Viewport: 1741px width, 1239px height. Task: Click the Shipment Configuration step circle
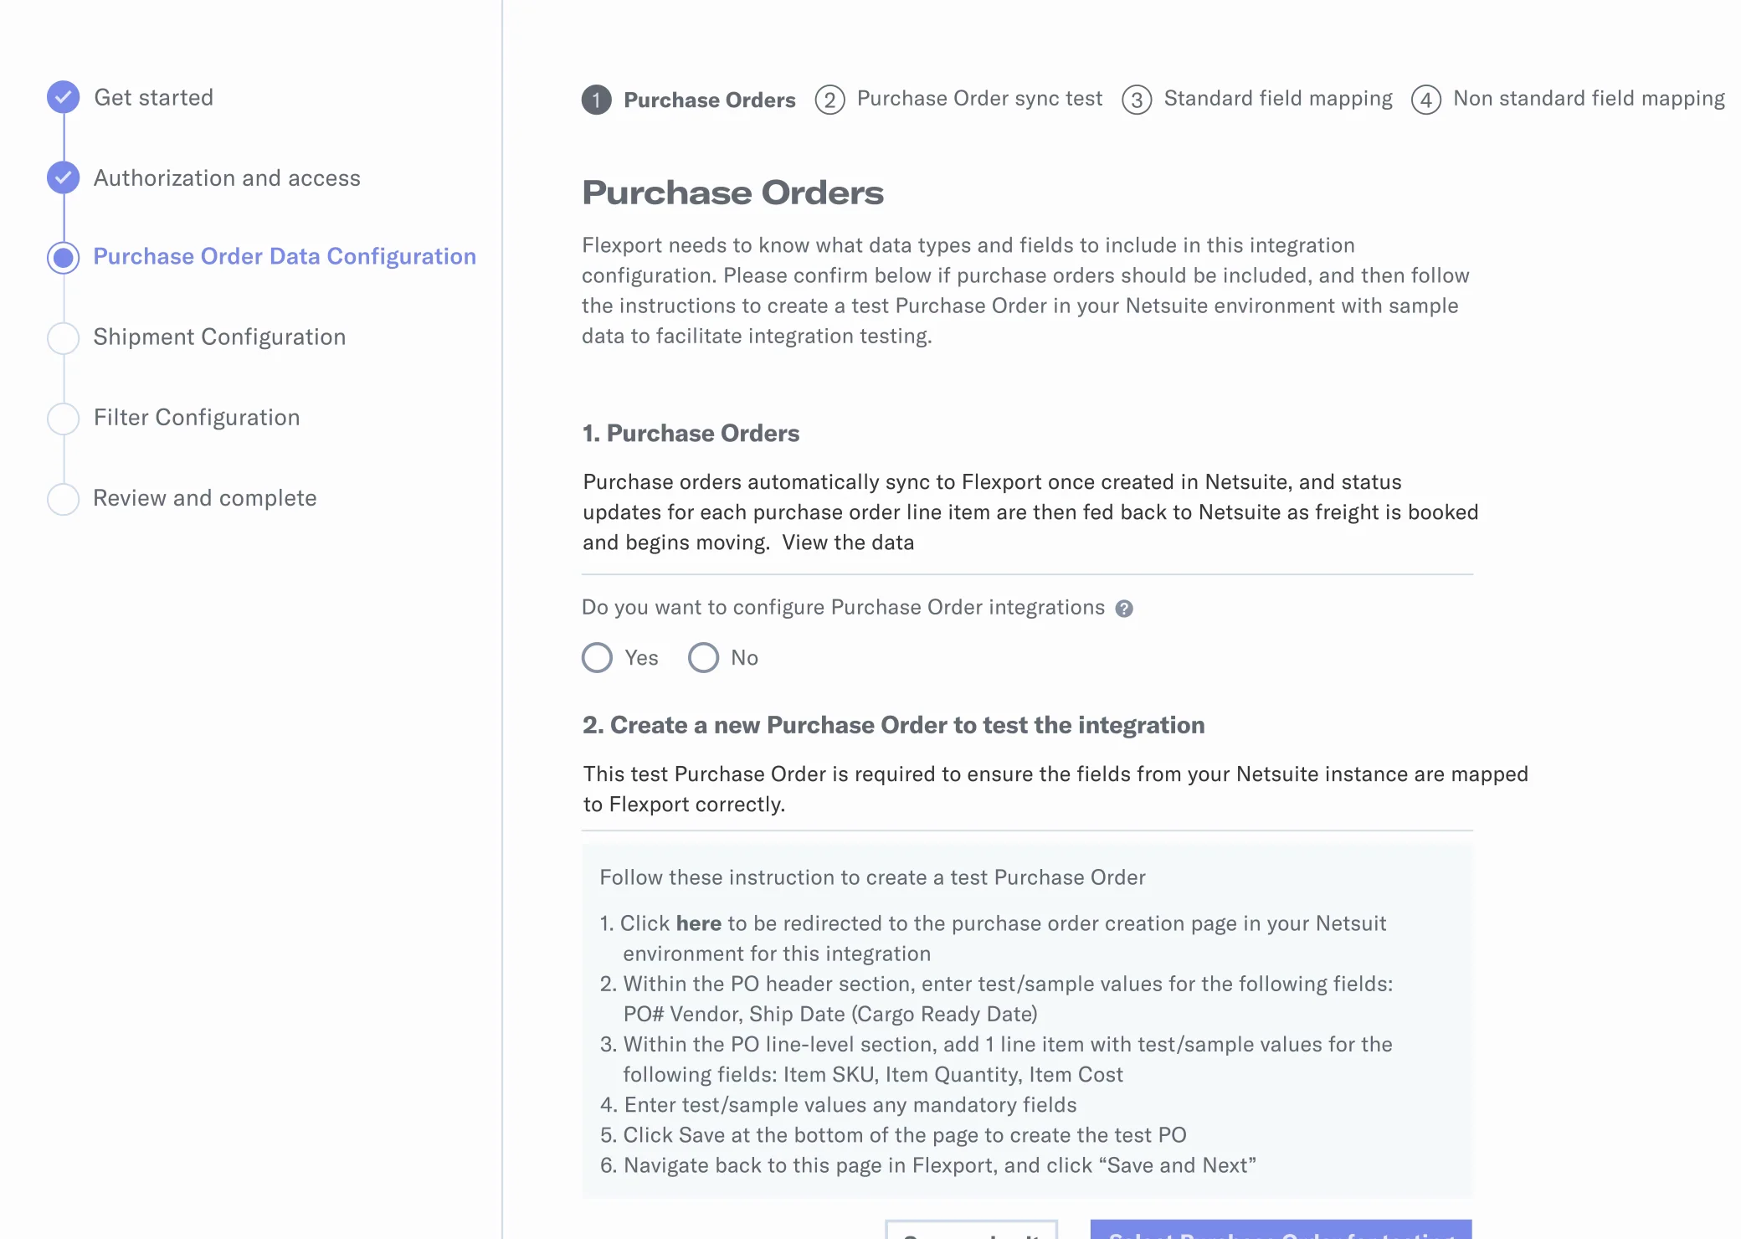(x=64, y=337)
